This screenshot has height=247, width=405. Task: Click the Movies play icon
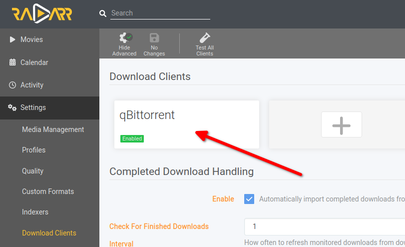point(12,39)
